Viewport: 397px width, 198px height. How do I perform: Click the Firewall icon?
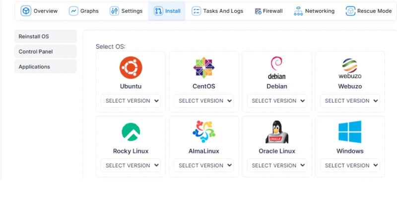(258, 11)
